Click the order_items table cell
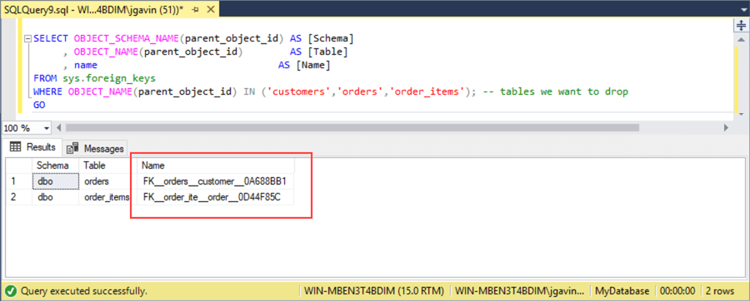The width and height of the screenshot is (750, 301). point(108,197)
